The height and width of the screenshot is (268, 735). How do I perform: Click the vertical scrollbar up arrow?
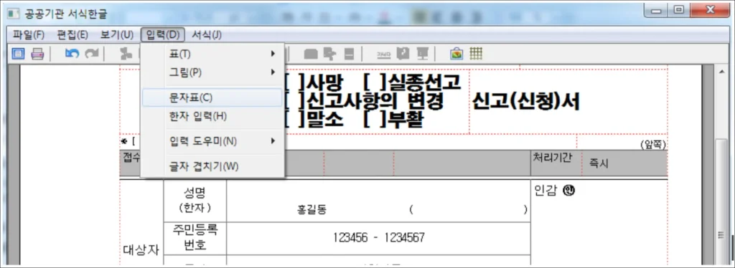(722, 72)
